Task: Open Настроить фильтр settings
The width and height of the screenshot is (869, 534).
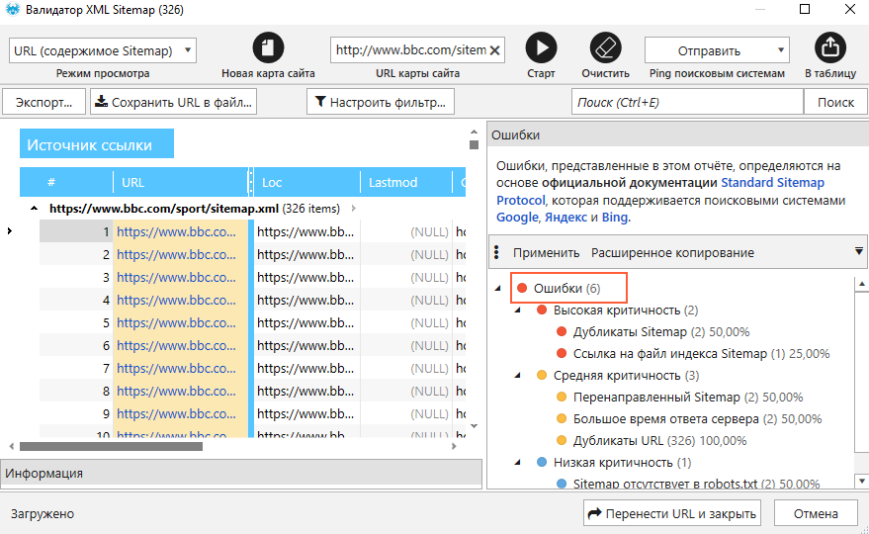Action: (x=381, y=102)
